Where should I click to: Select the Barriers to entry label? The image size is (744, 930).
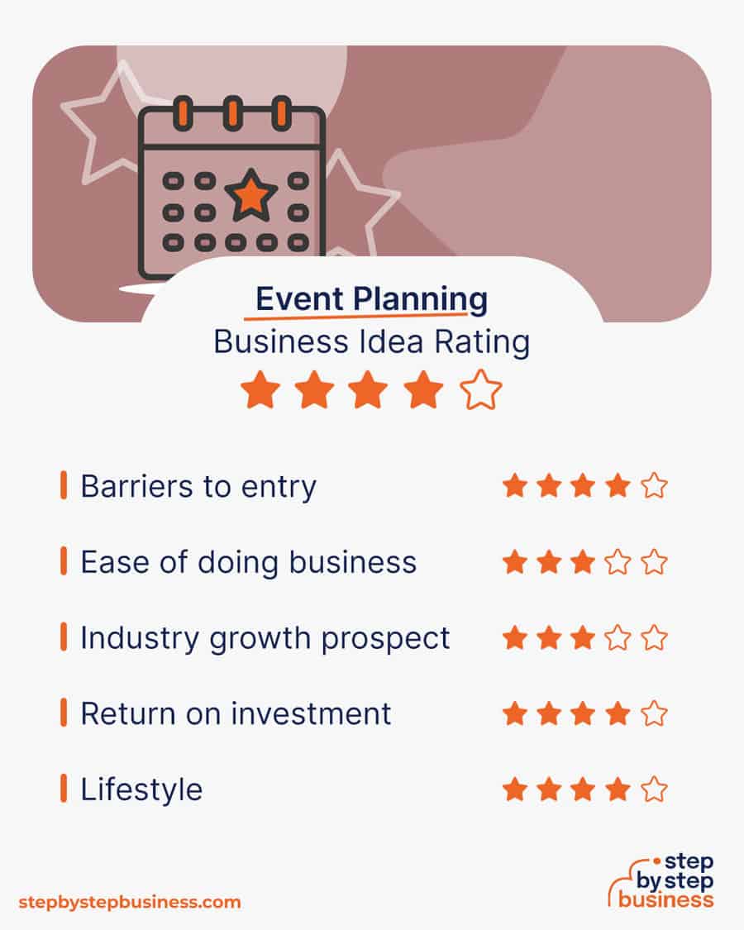(198, 487)
